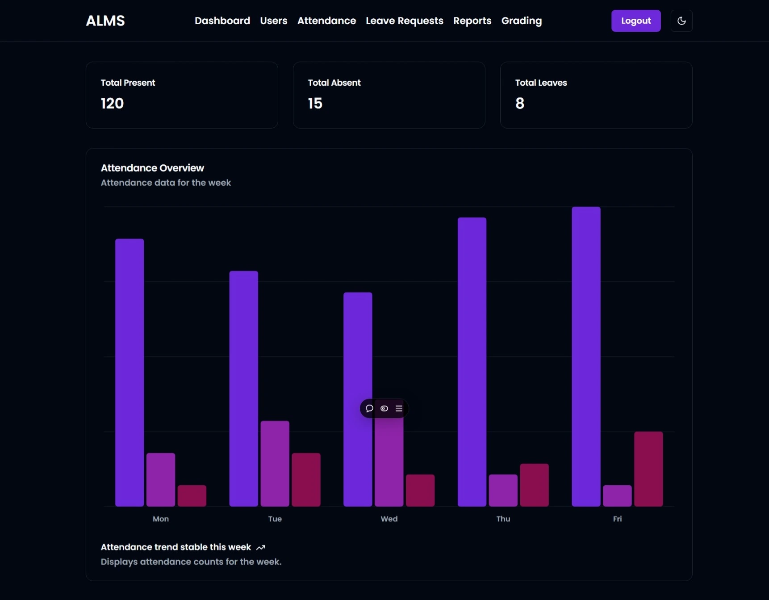Click the comment bubble icon in floating toolbar
This screenshot has width=769, height=600.
[369, 408]
